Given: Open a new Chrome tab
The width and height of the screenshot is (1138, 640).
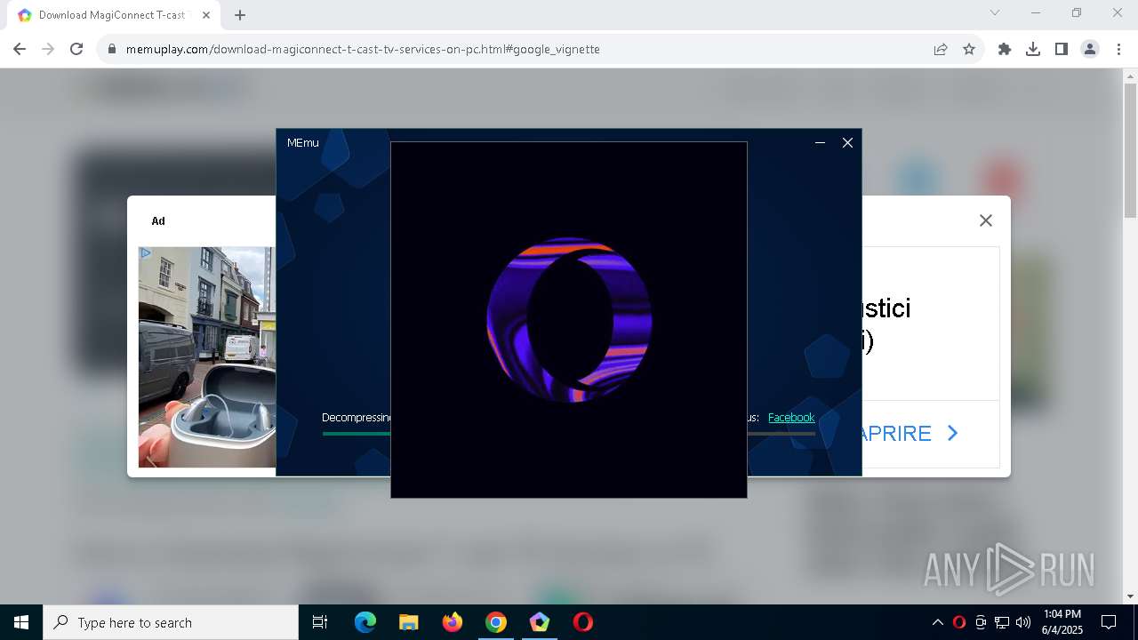Looking at the screenshot, I should click(x=240, y=14).
